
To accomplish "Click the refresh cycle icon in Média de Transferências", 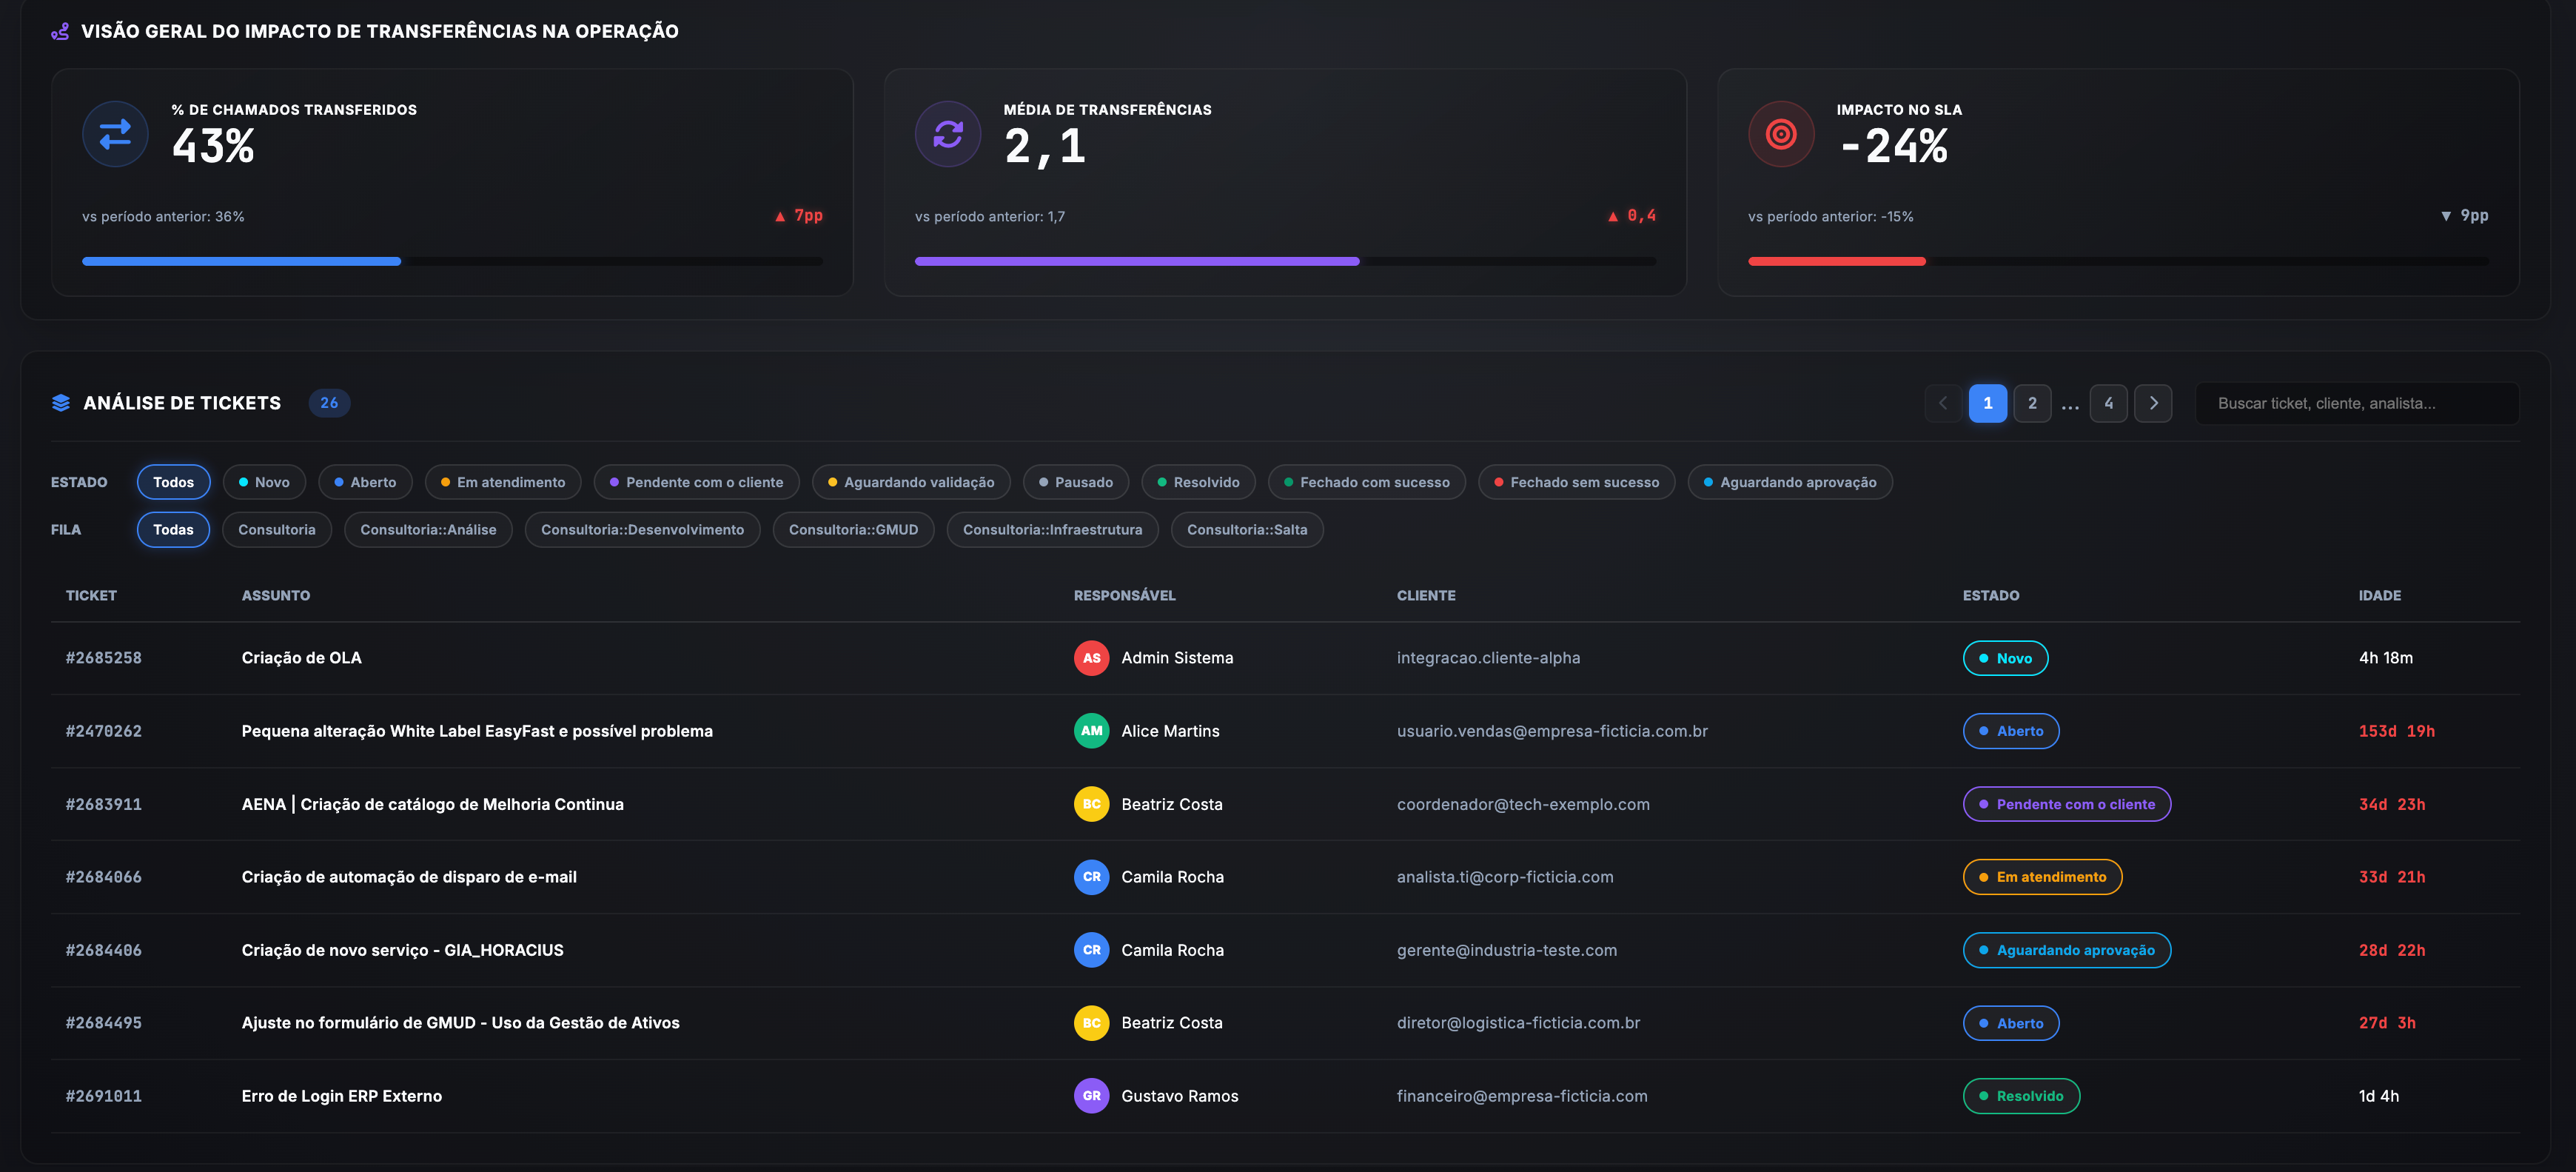I will click(947, 134).
